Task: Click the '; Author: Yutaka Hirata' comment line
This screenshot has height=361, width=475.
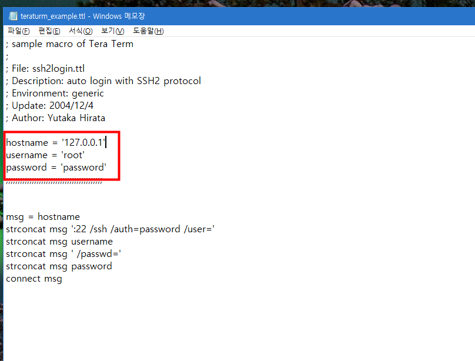Action: tap(55, 118)
